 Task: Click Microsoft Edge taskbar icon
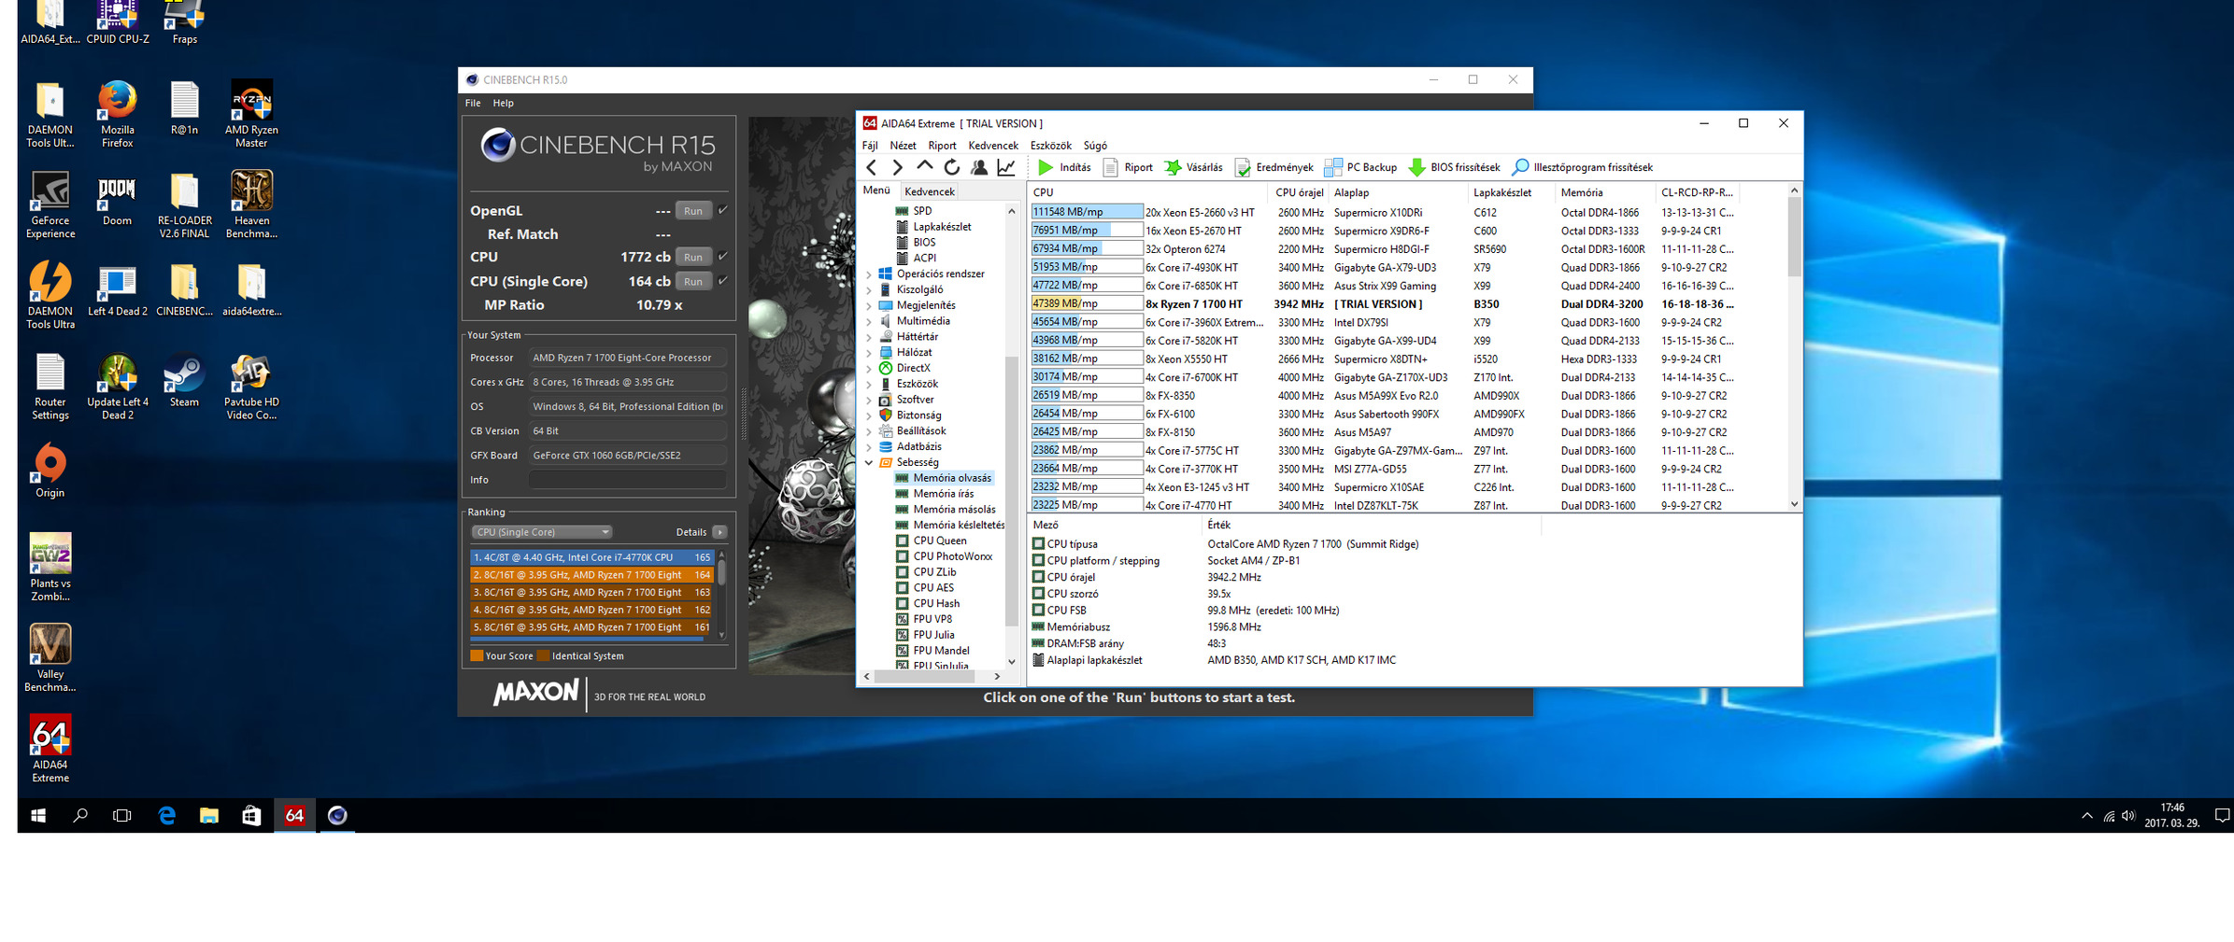point(167,815)
